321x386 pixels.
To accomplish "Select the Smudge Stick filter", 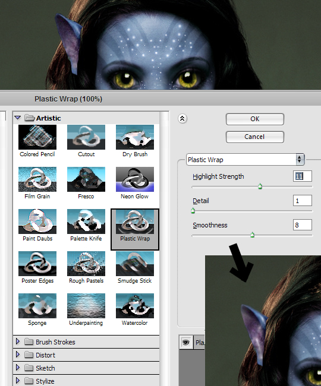I will (135, 264).
